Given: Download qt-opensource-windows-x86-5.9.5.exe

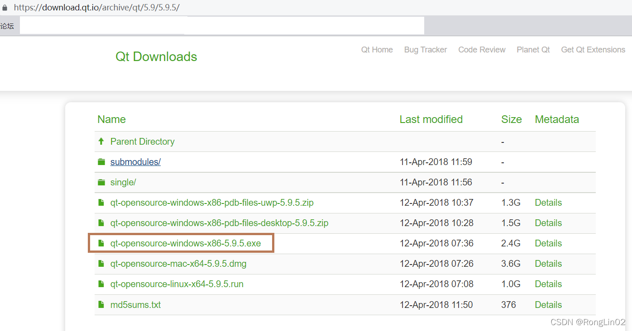Looking at the screenshot, I should pos(186,243).
